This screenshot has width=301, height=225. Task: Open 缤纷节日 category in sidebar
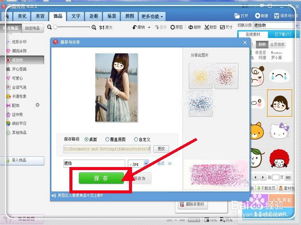[x=19, y=123]
